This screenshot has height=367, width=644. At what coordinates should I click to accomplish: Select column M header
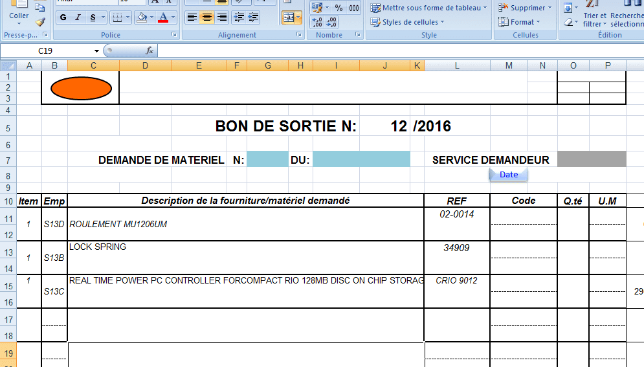point(509,65)
